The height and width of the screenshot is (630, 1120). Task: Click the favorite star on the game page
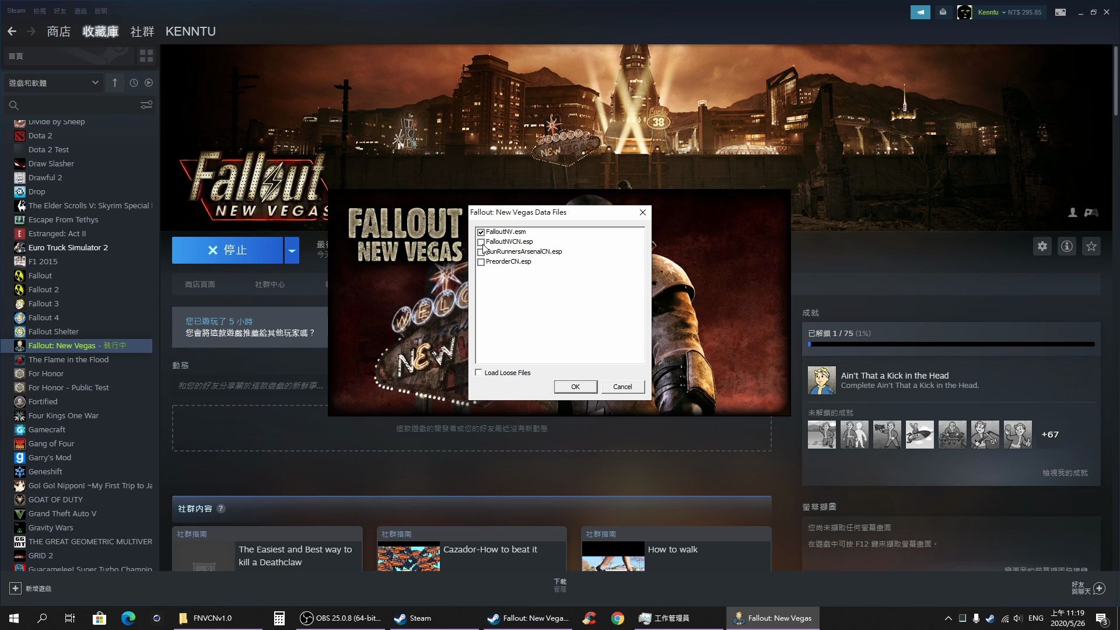click(x=1092, y=246)
